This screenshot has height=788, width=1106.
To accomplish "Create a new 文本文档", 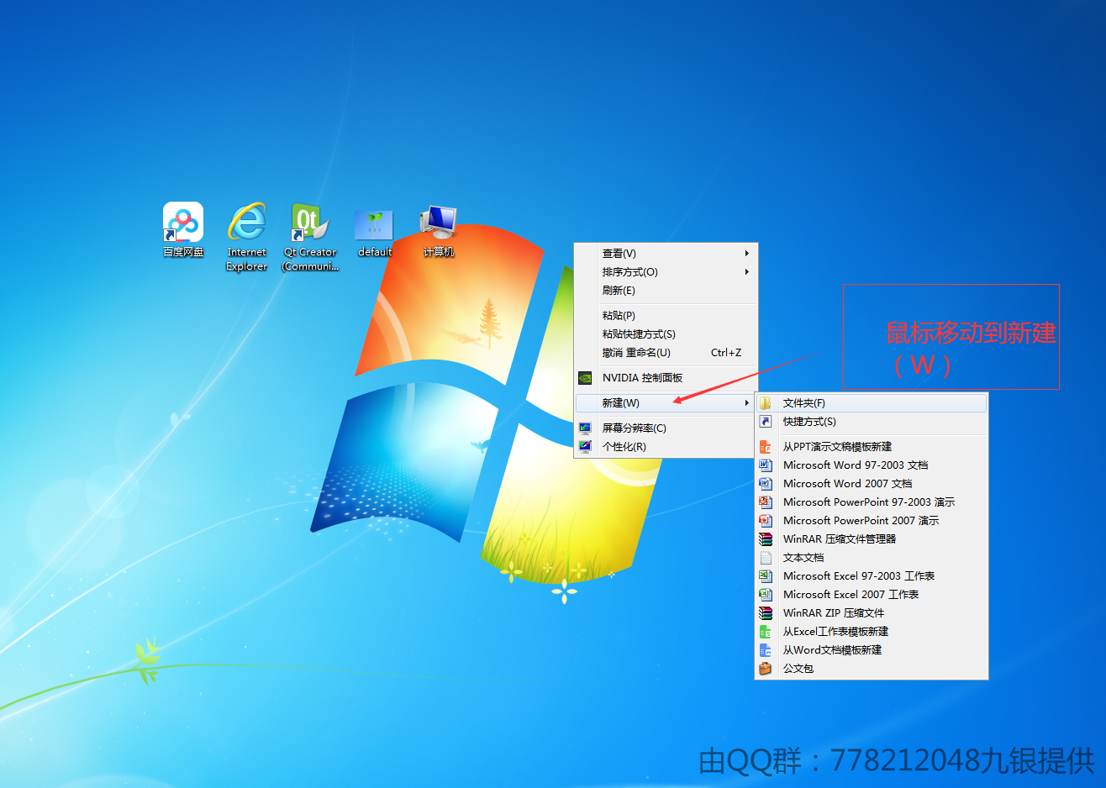I will [x=872, y=558].
